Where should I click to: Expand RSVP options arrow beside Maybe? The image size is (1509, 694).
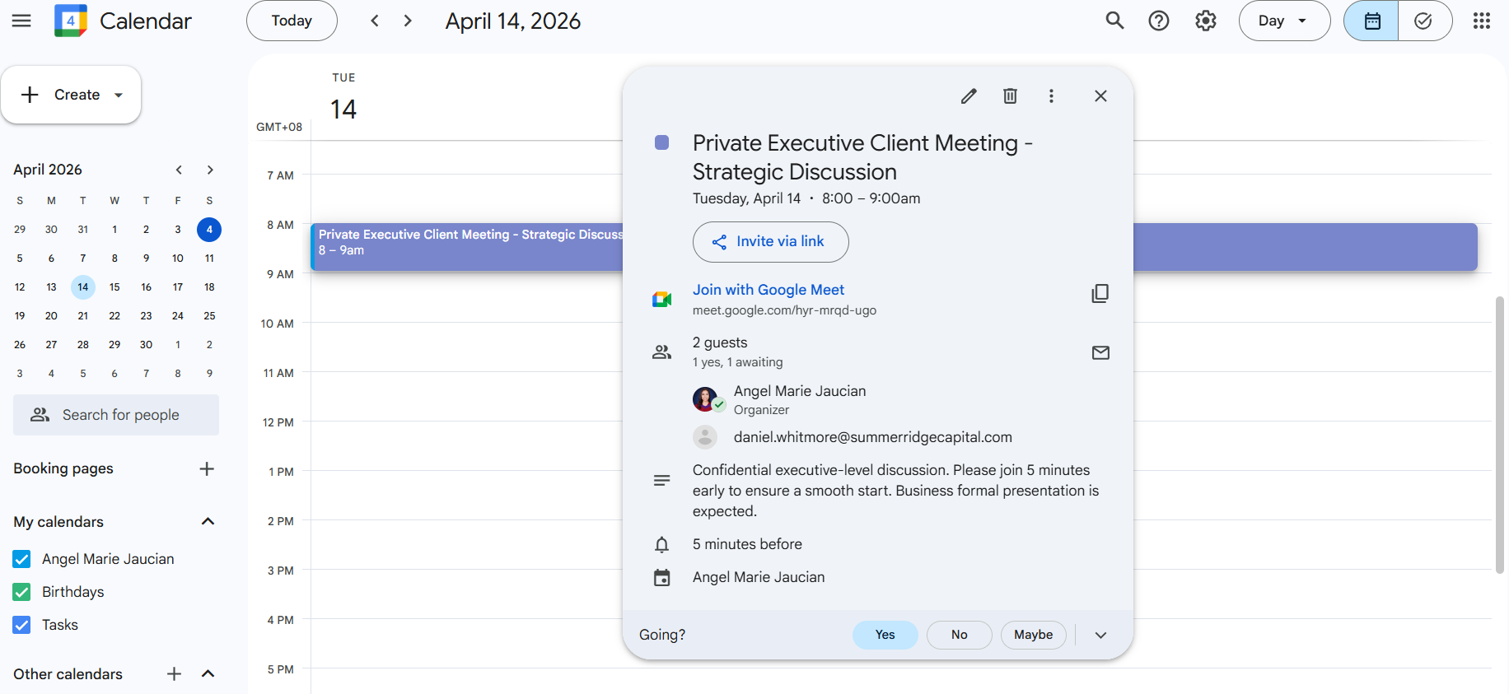[1100, 635]
